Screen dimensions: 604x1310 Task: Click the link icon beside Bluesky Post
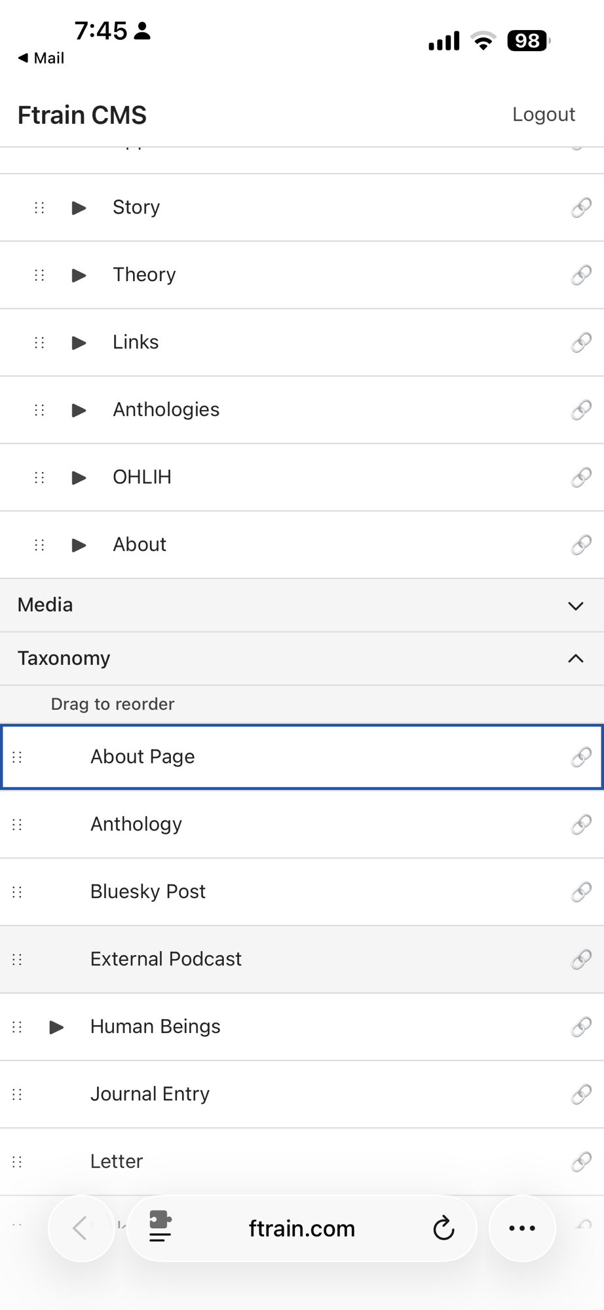click(581, 892)
